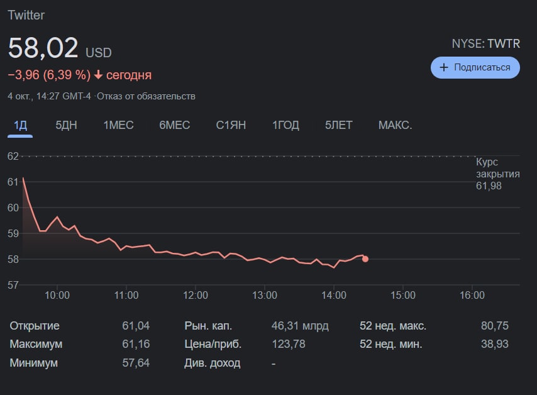Click the 52 нед. мин. value 38,93
537x395 pixels.
coord(494,344)
